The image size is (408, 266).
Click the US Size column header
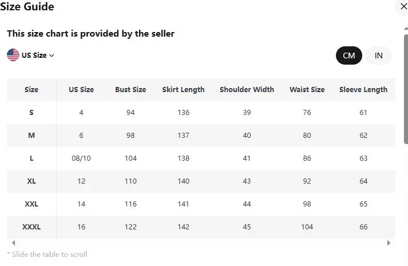(81, 90)
